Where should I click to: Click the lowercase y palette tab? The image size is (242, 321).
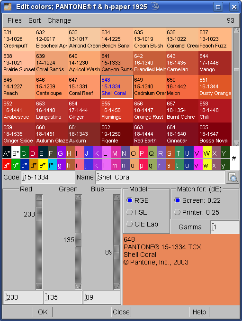pos(225,164)
